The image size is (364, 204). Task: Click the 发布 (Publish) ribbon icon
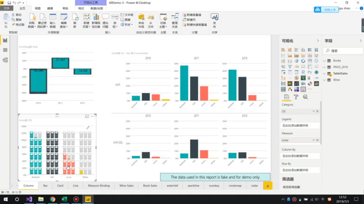(214, 21)
